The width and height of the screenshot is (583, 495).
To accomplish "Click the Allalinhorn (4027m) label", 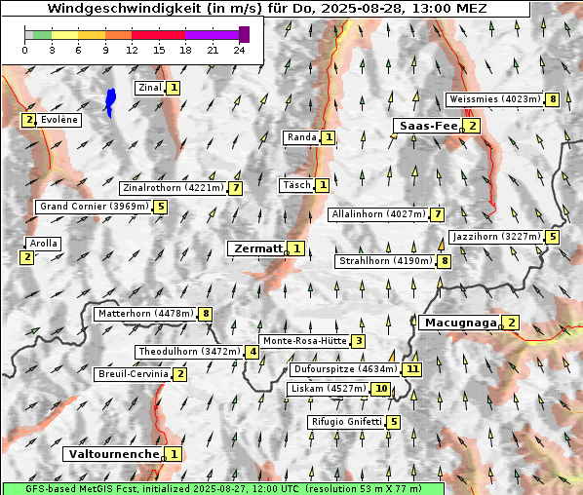I will tap(378, 214).
